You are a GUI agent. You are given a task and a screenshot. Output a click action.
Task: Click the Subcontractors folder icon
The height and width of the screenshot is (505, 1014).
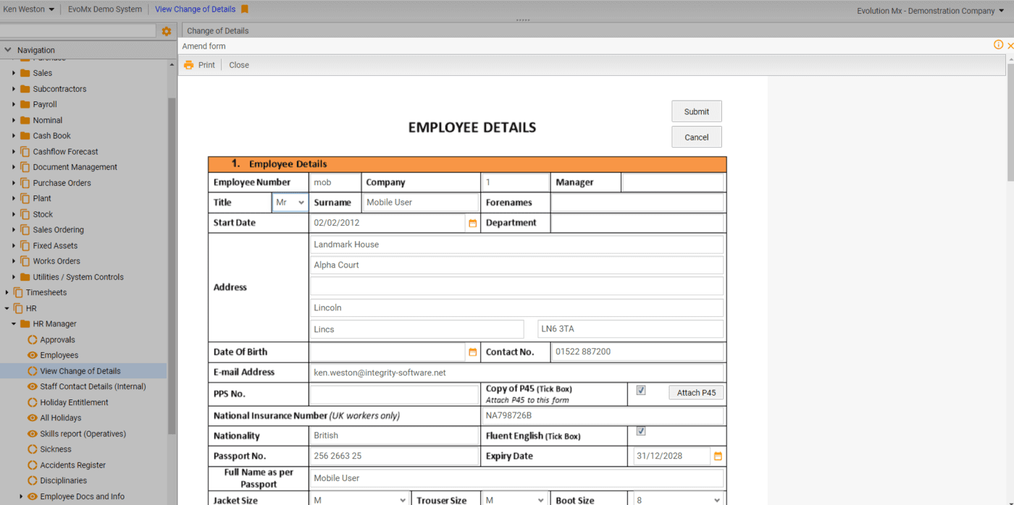coord(25,89)
